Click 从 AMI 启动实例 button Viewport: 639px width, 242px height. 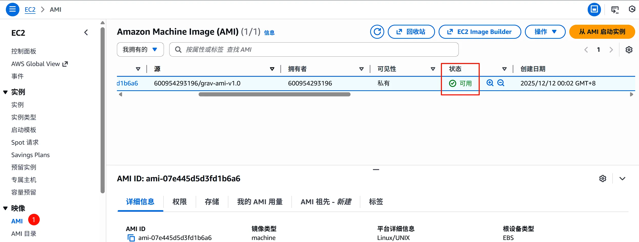[x=602, y=32]
